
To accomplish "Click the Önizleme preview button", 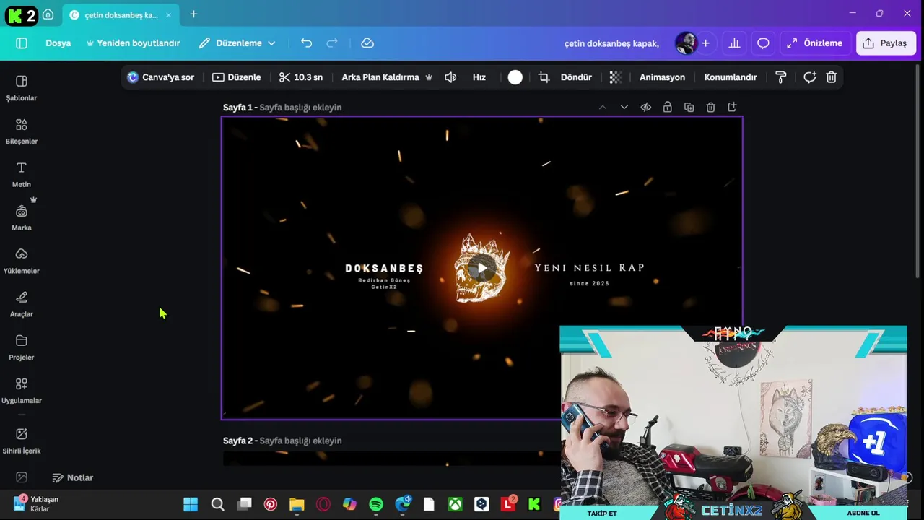I will 814,43.
